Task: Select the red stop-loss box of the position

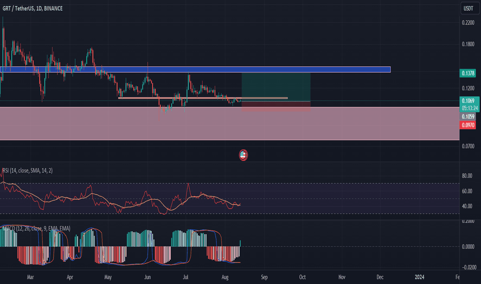Action: tap(276, 106)
